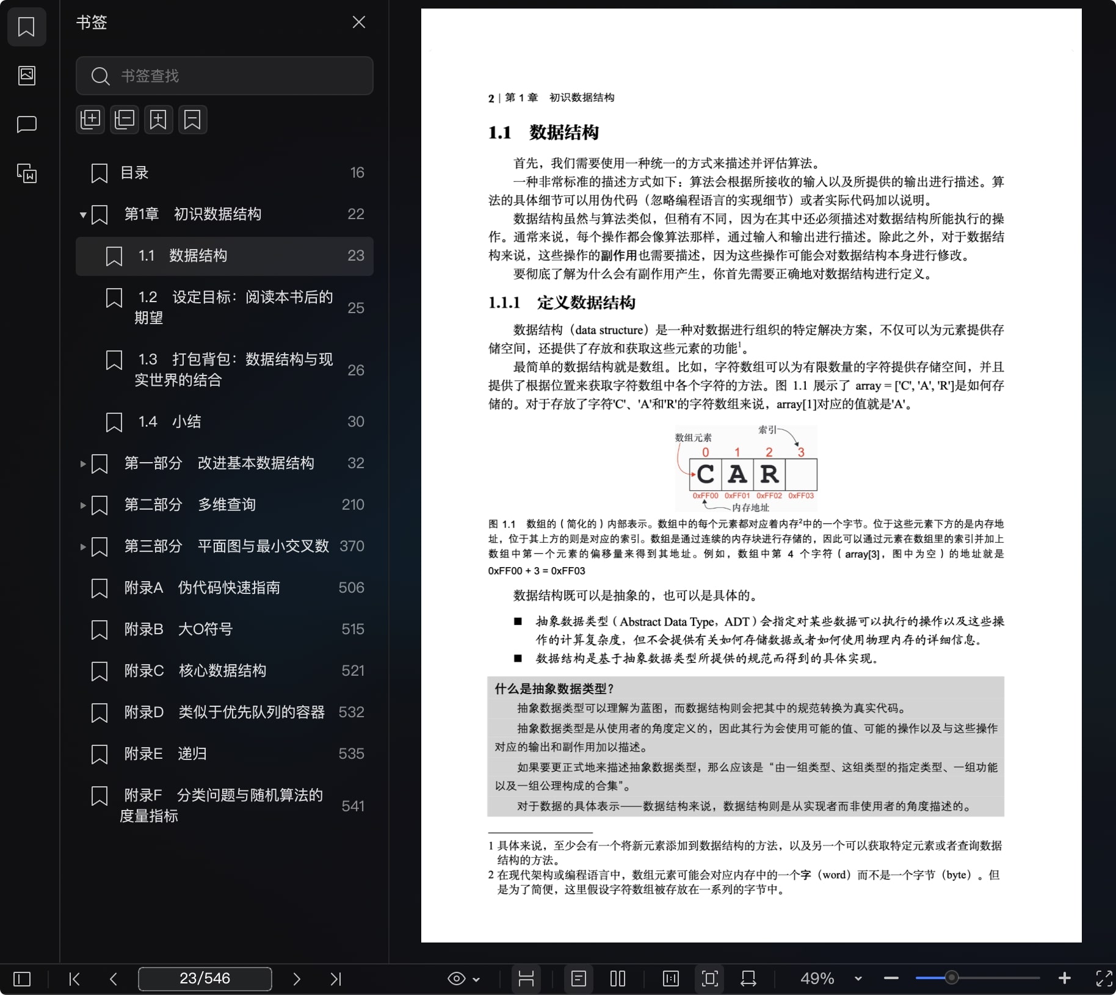The width and height of the screenshot is (1116, 995).
Task: Select actual size 1:1 view
Action: click(670, 979)
